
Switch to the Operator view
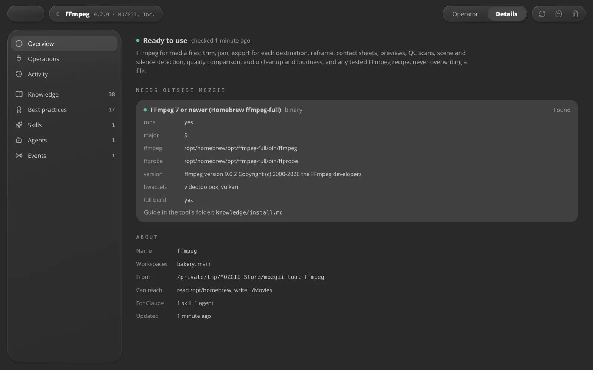(x=465, y=14)
